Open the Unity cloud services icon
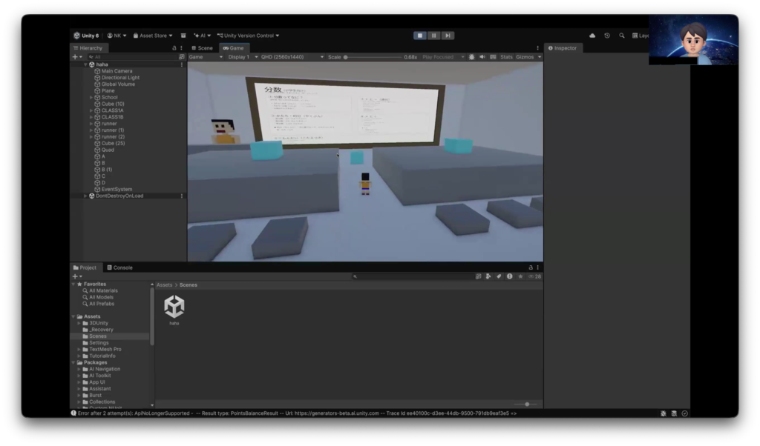 (592, 36)
